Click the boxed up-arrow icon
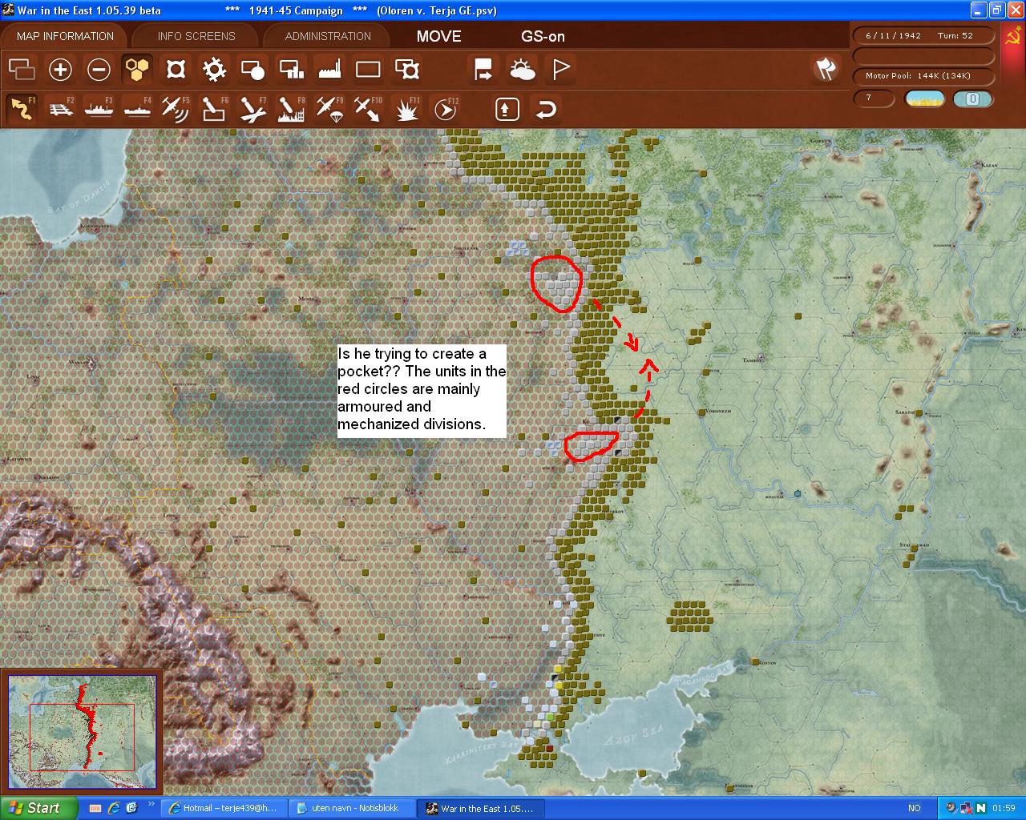This screenshot has height=820, width=1026. pyautogui.click(x=507, y=109)
